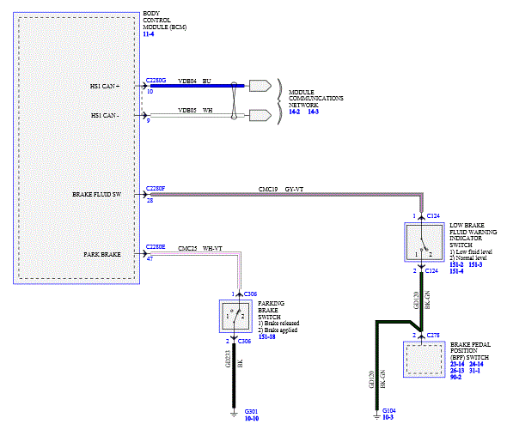Viewport: 507px width, 436px height.
Task: Click the G301 ground label
Action: point(251,411)
